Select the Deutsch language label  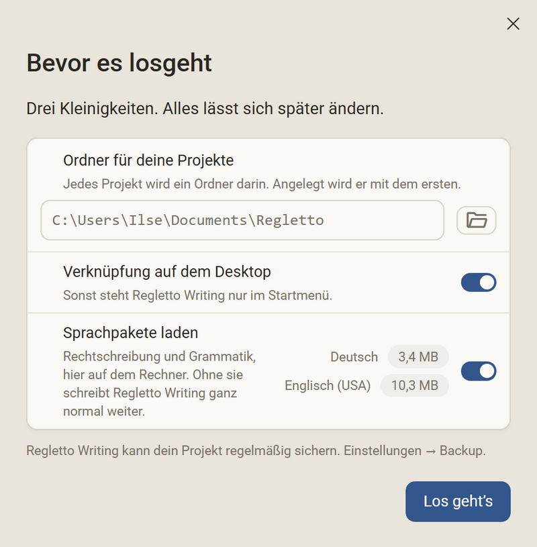click(354, 357)
